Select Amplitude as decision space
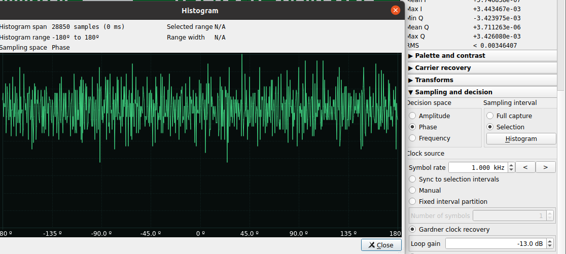The width and height of the screenshot is (566, 254). (413, 116)
